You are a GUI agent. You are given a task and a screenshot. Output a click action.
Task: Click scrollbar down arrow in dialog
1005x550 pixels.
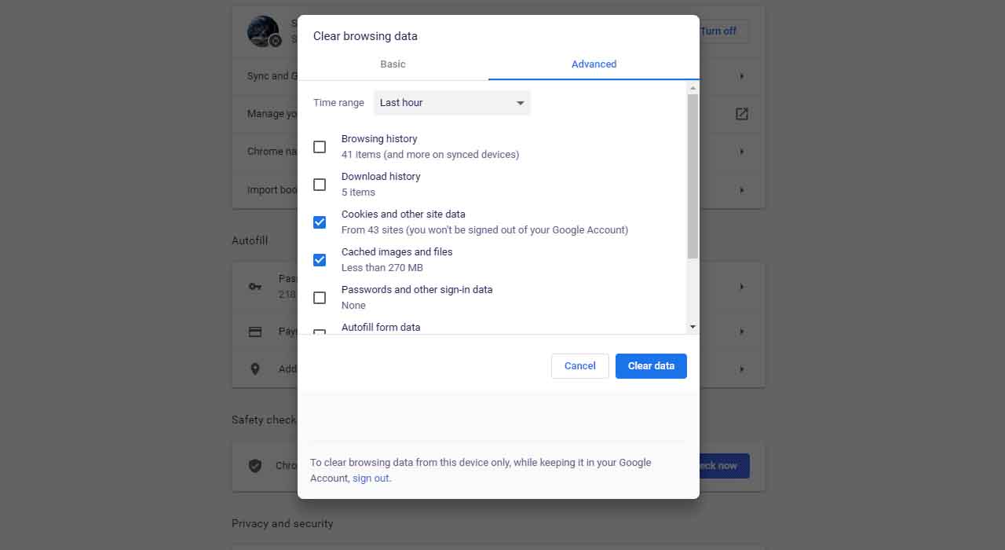coord(693,326)
